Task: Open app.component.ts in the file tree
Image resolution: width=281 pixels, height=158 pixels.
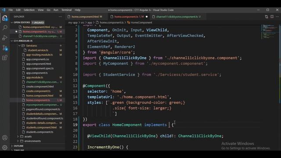Action: [37, 73]
